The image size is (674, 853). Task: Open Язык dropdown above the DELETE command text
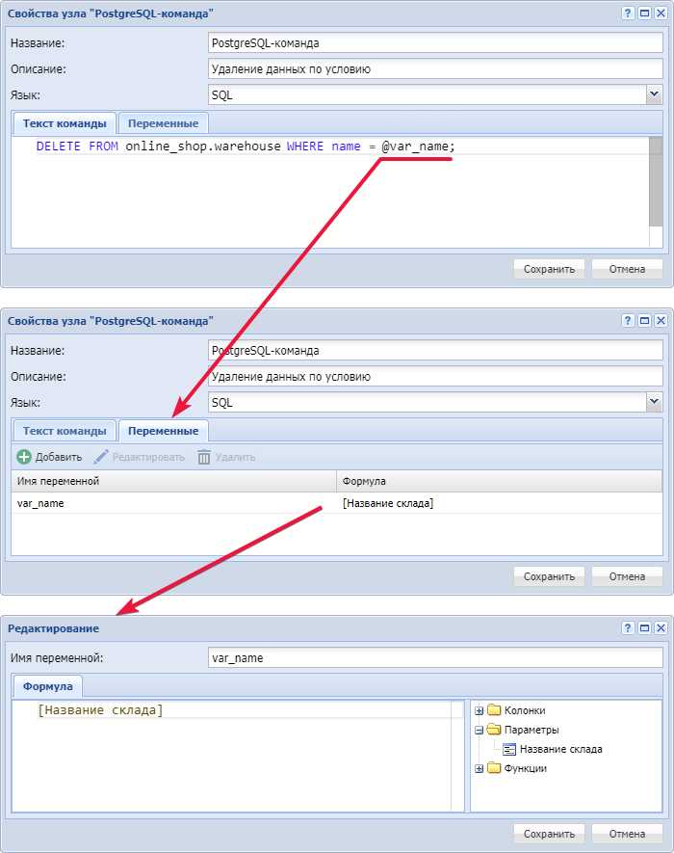pyautogui.click(x=654, y=94)
